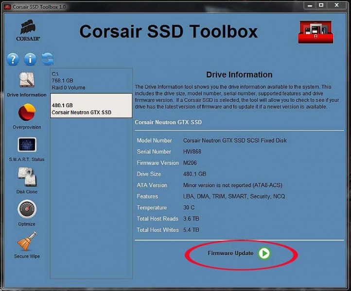Select the 480.1 GB Corsair Neutron GTX SSD
Screen dimensions: 351x291
[x=91, y=106]
